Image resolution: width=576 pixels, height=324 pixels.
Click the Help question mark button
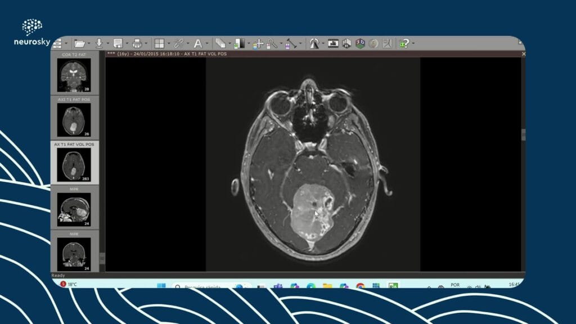click(x=404, y=42)
